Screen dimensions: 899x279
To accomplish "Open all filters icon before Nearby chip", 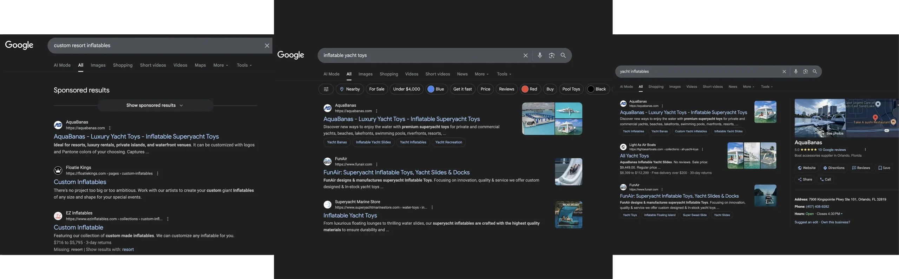I will (326, 89).
